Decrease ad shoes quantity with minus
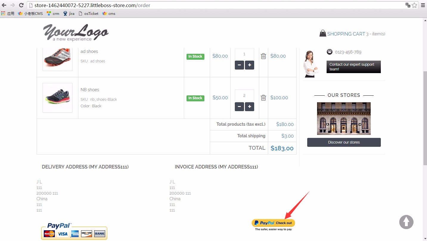 tap(239, 65)
